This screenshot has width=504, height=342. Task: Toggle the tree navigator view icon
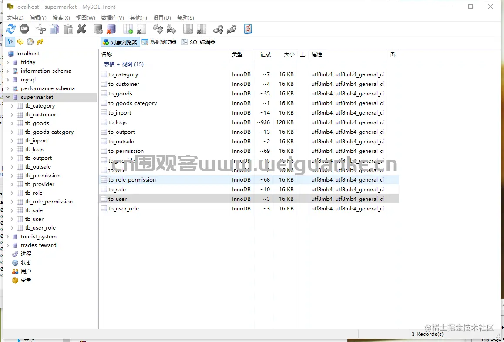point(10,42)
